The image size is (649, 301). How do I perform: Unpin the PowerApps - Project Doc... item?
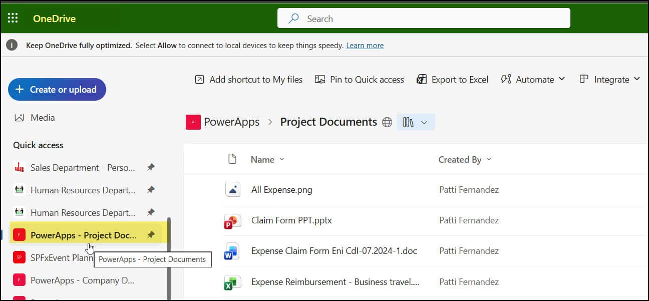coord(151,235)
